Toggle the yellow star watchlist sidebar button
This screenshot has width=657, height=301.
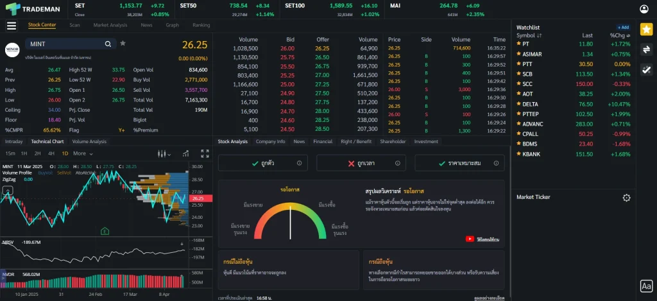pyautogui.click(x=646, y=30)
